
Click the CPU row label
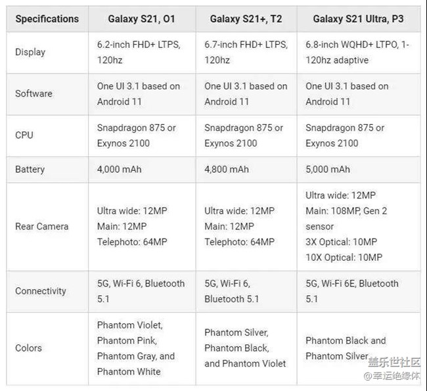[x=24, y=135]
